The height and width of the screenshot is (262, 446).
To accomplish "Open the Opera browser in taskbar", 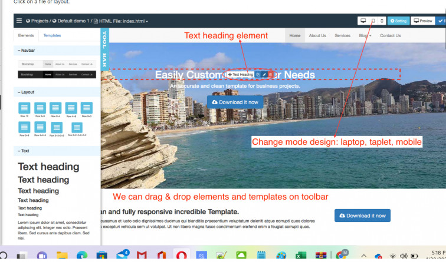I will click(x=181, y=256).
